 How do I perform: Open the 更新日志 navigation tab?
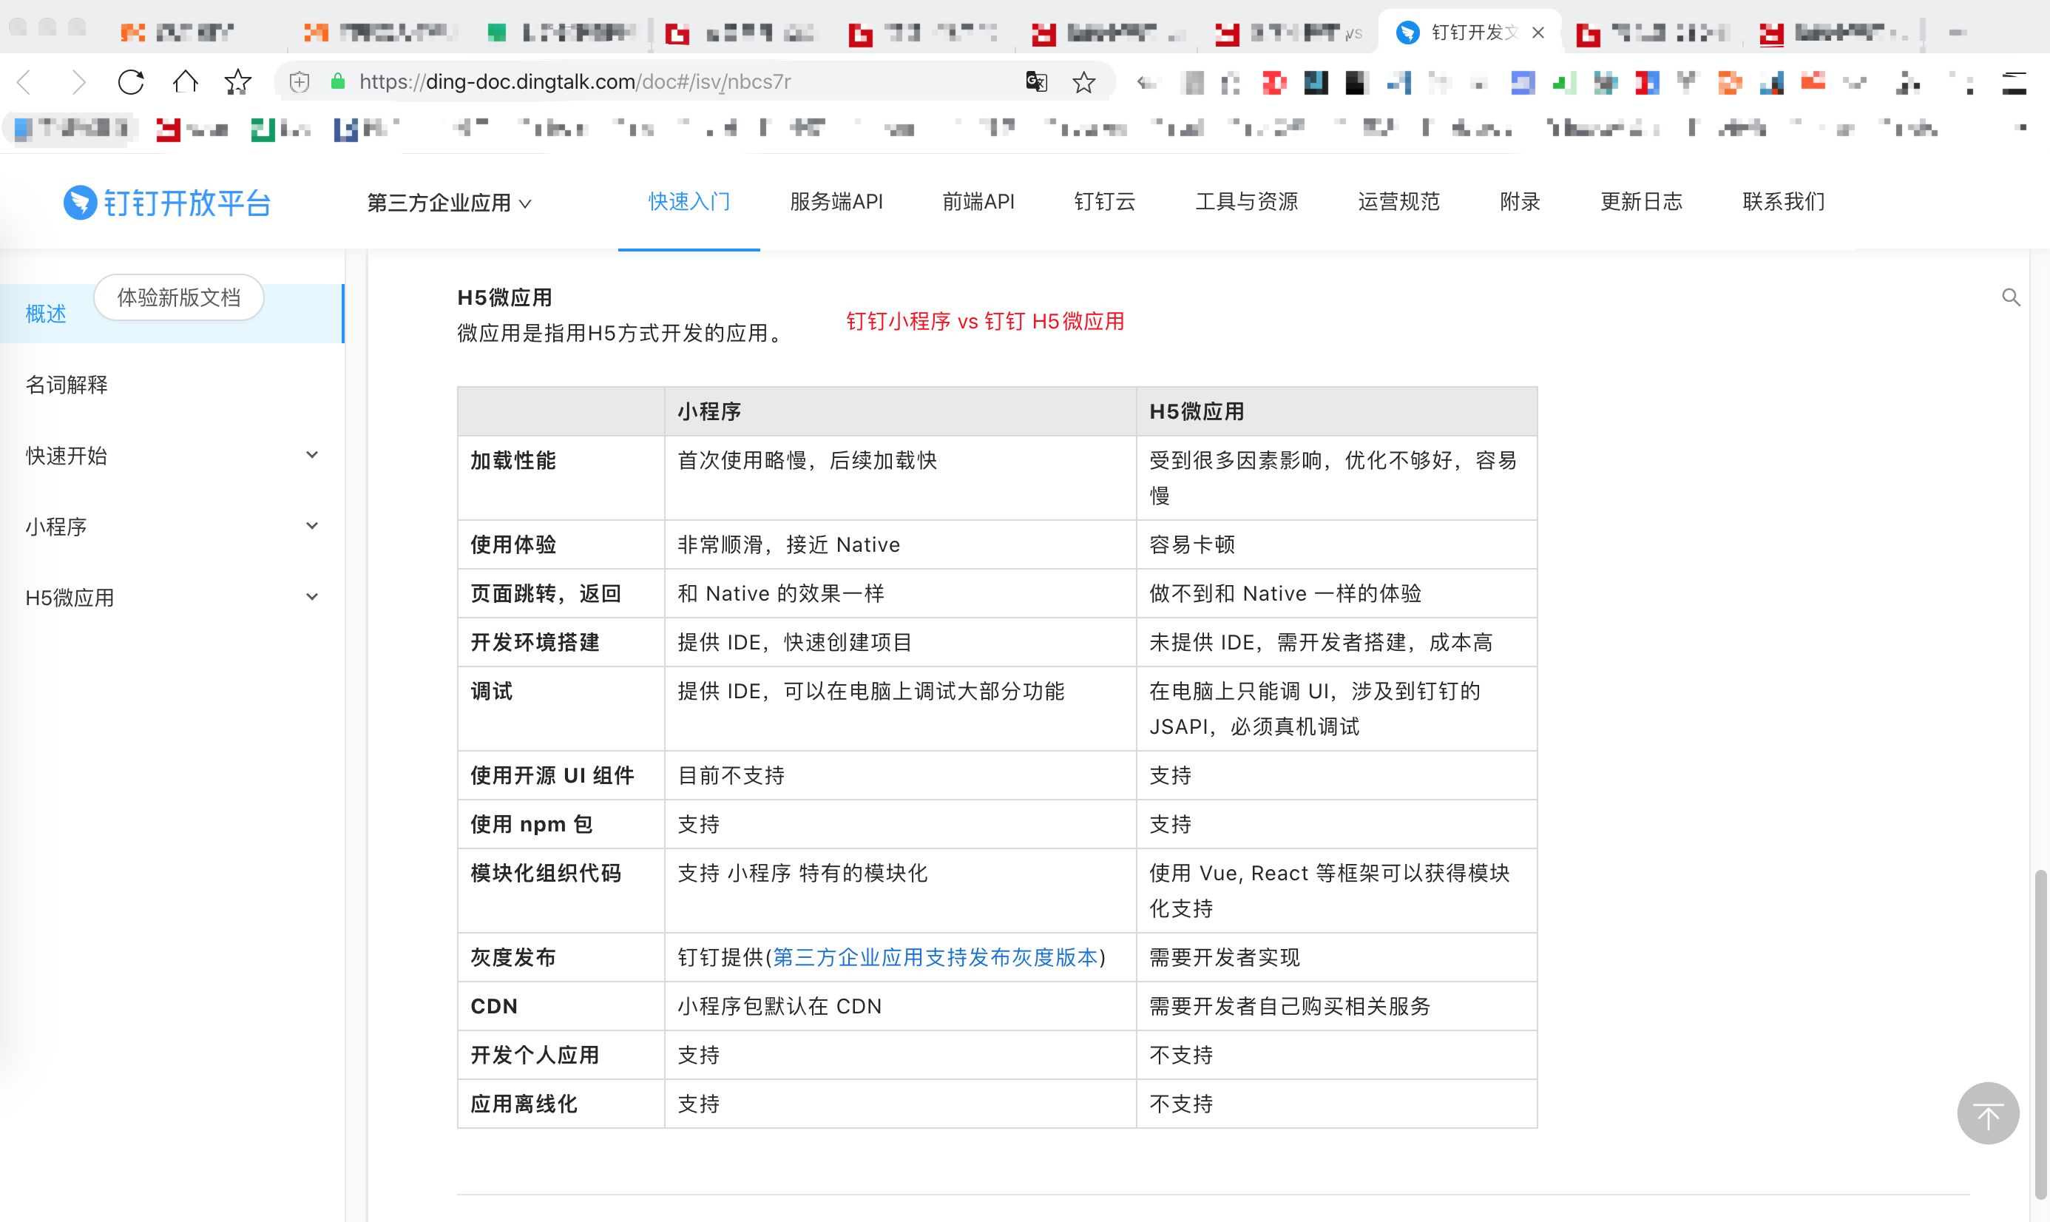point(1641,202)
